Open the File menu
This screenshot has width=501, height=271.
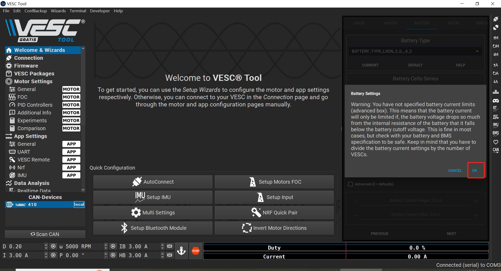[x=6, y=11]
